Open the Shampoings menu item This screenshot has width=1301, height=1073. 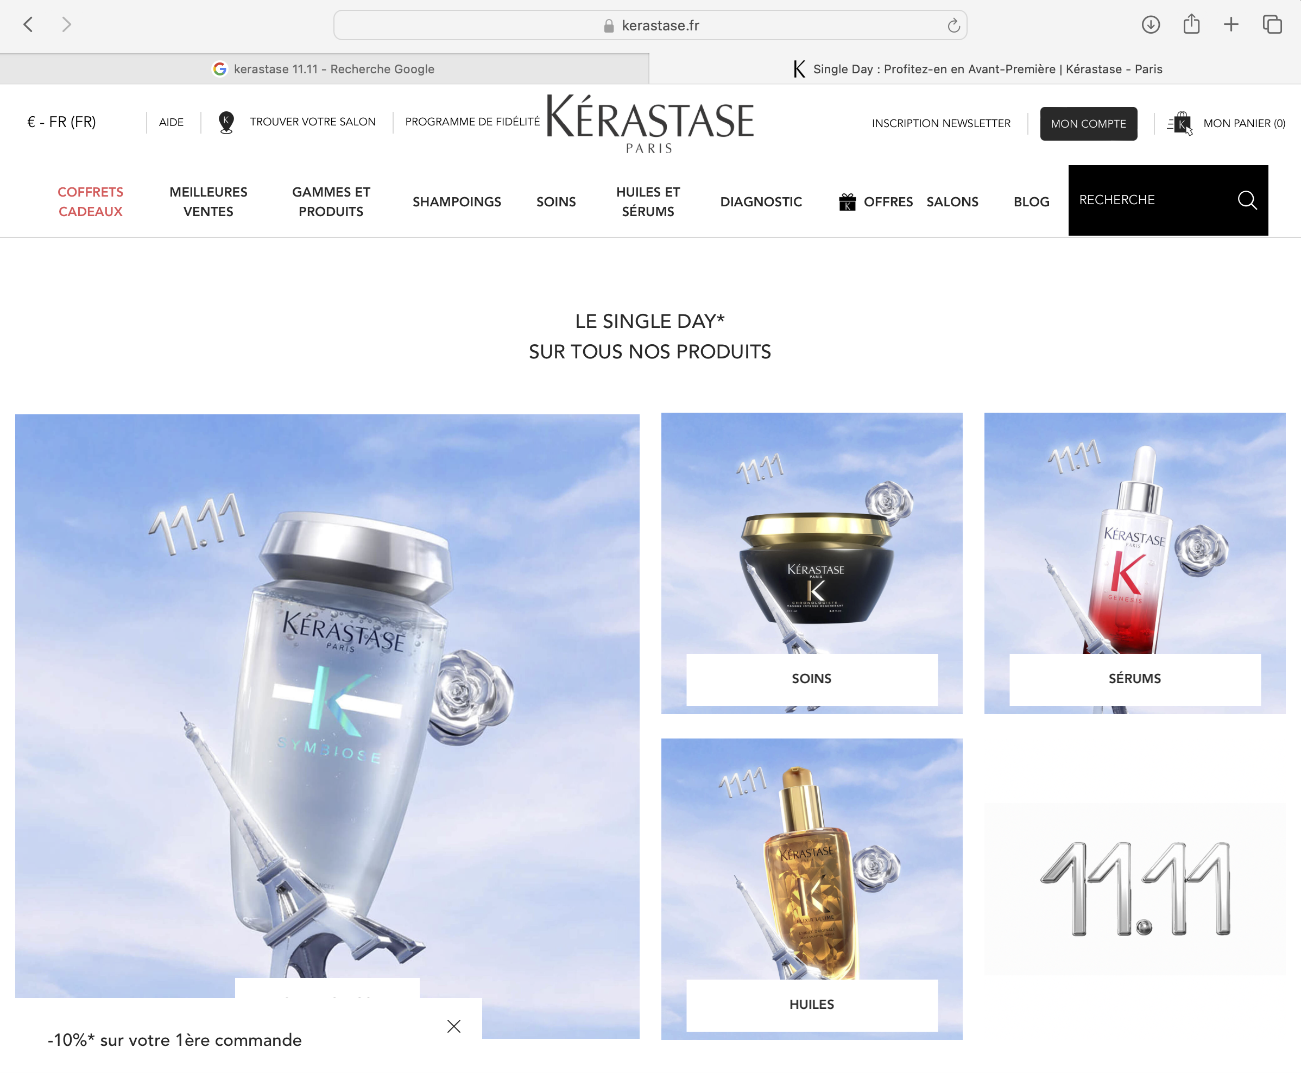[457, 201]
